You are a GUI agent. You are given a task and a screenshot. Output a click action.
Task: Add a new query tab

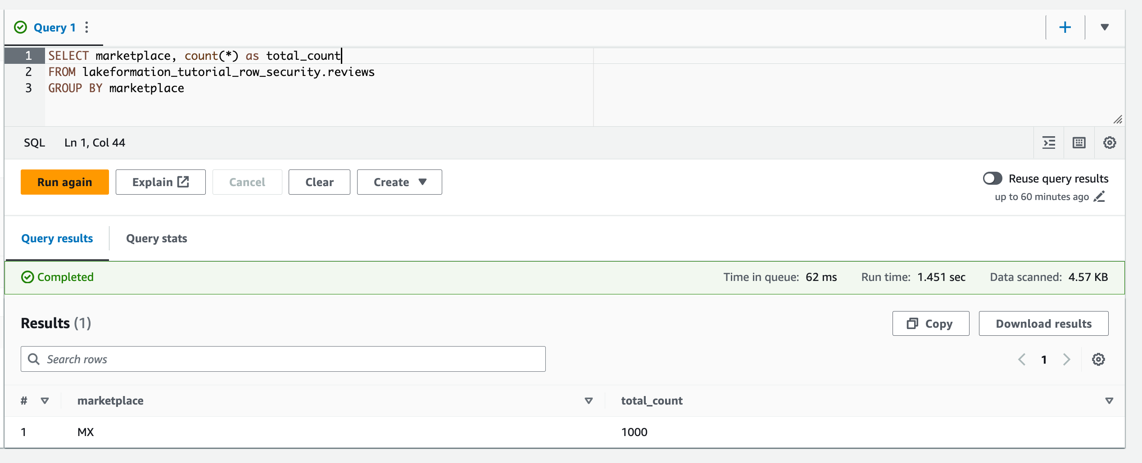pyautogui.click(x=1065, y=27)
